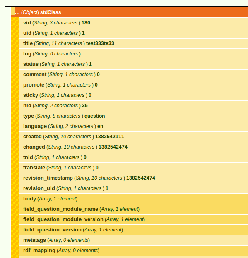This screenshot has width=248, height=258.
Task: Select the uid string row
Action: coord(134,33)
